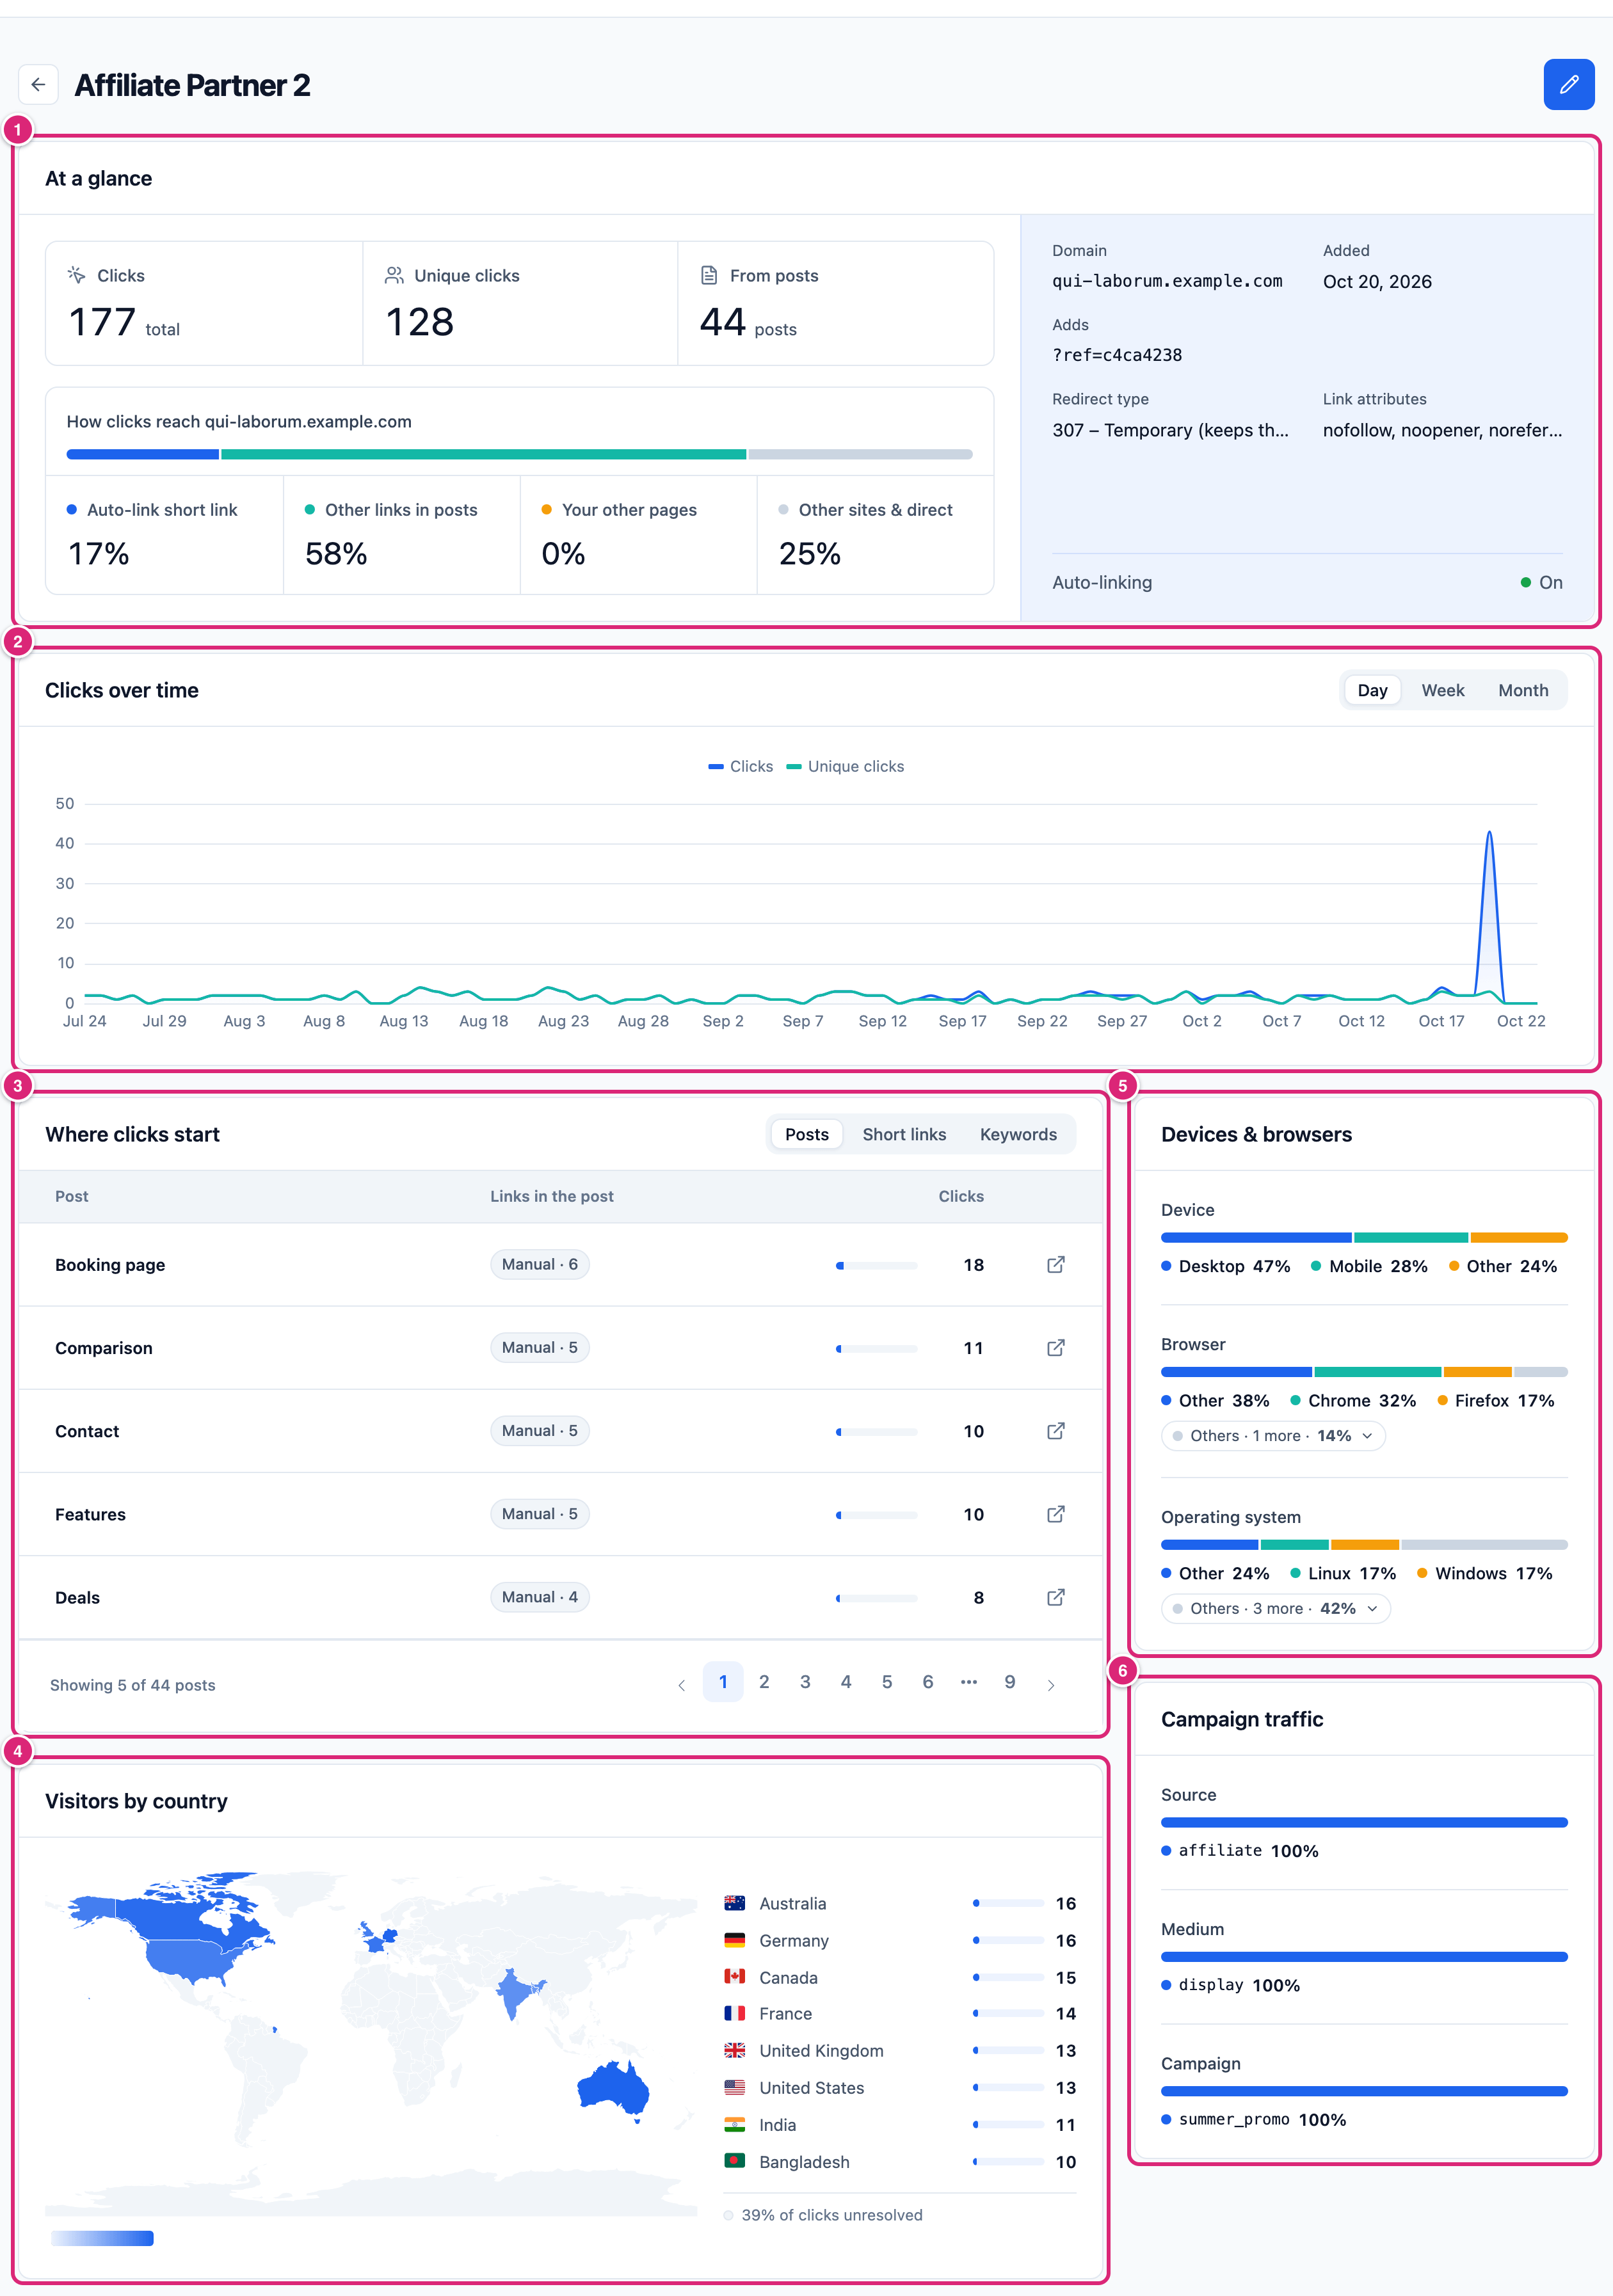Select the Keywords tab
The width and height of the screenshot is (1613, 2296).
1018,1134
